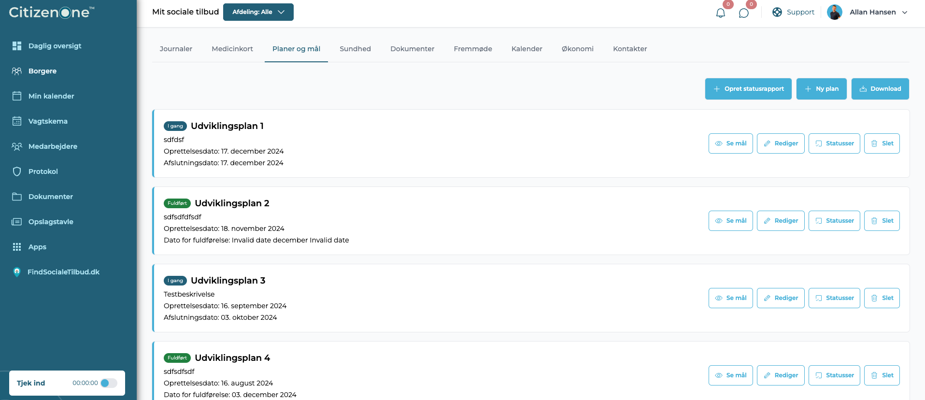The height and width of the screenshot is (400, 925).
Task: Delete Udviklingsplan 3 with Slet
Action: [x=882, y=298]
